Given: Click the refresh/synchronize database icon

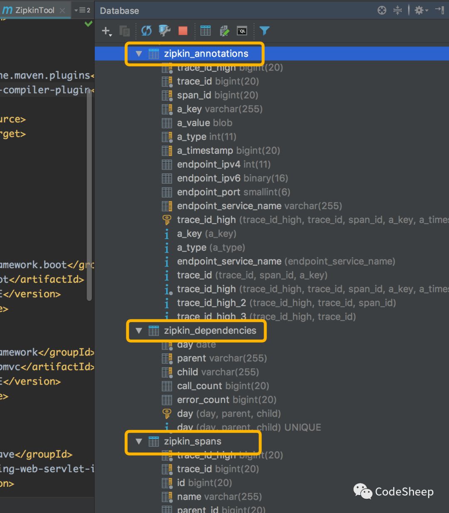Looking at the screenshot, I should coord(146,31).
